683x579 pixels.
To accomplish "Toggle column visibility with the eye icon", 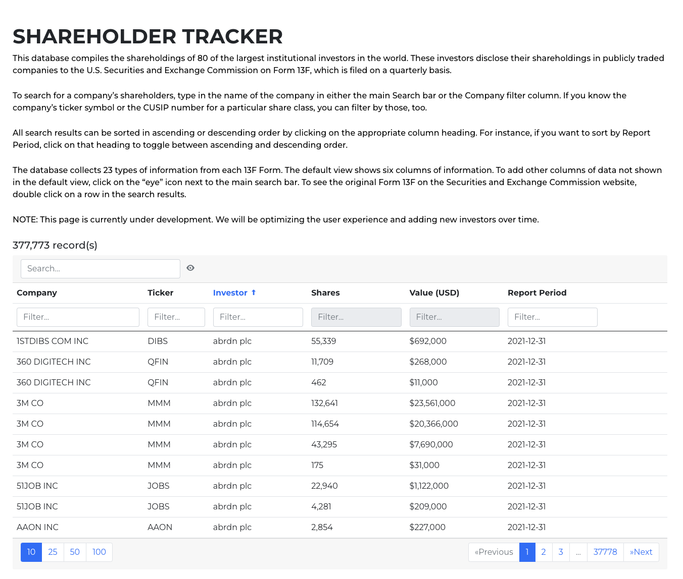I will 190,268.
